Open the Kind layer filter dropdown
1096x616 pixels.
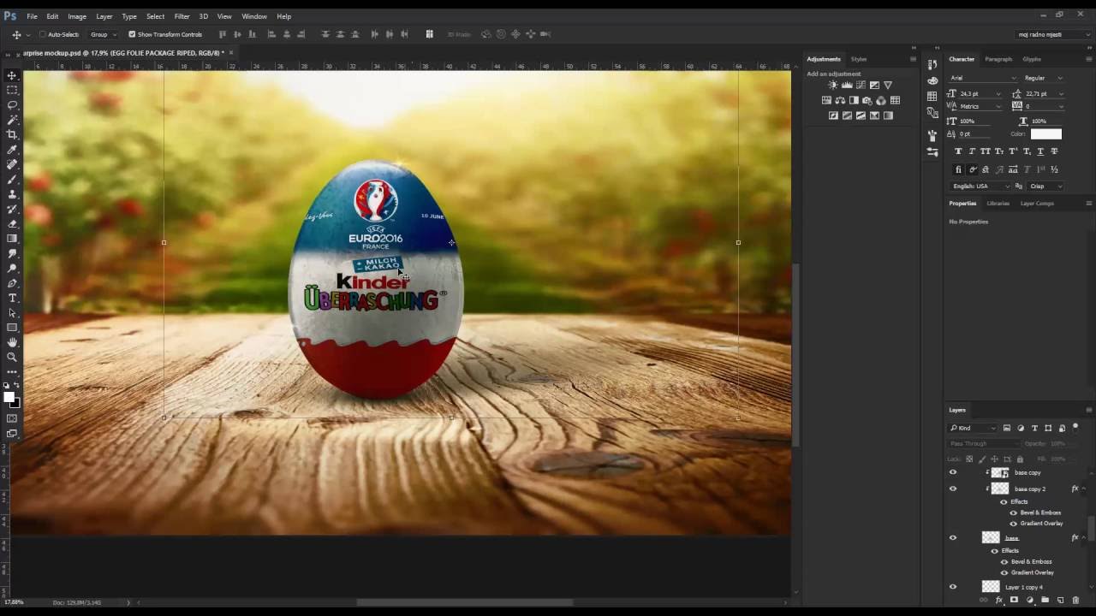click(x=974, y=428)
